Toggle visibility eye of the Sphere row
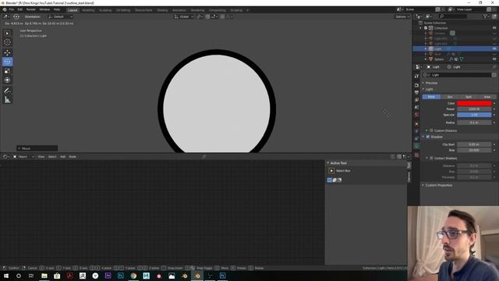Image resolution: width=499 pixels, height=281 pixels. (x=494, y=59)
